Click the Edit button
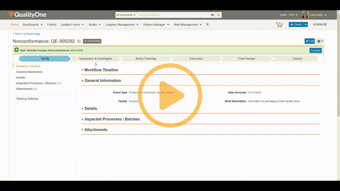The image size is (340, 191). pos(310,41)
